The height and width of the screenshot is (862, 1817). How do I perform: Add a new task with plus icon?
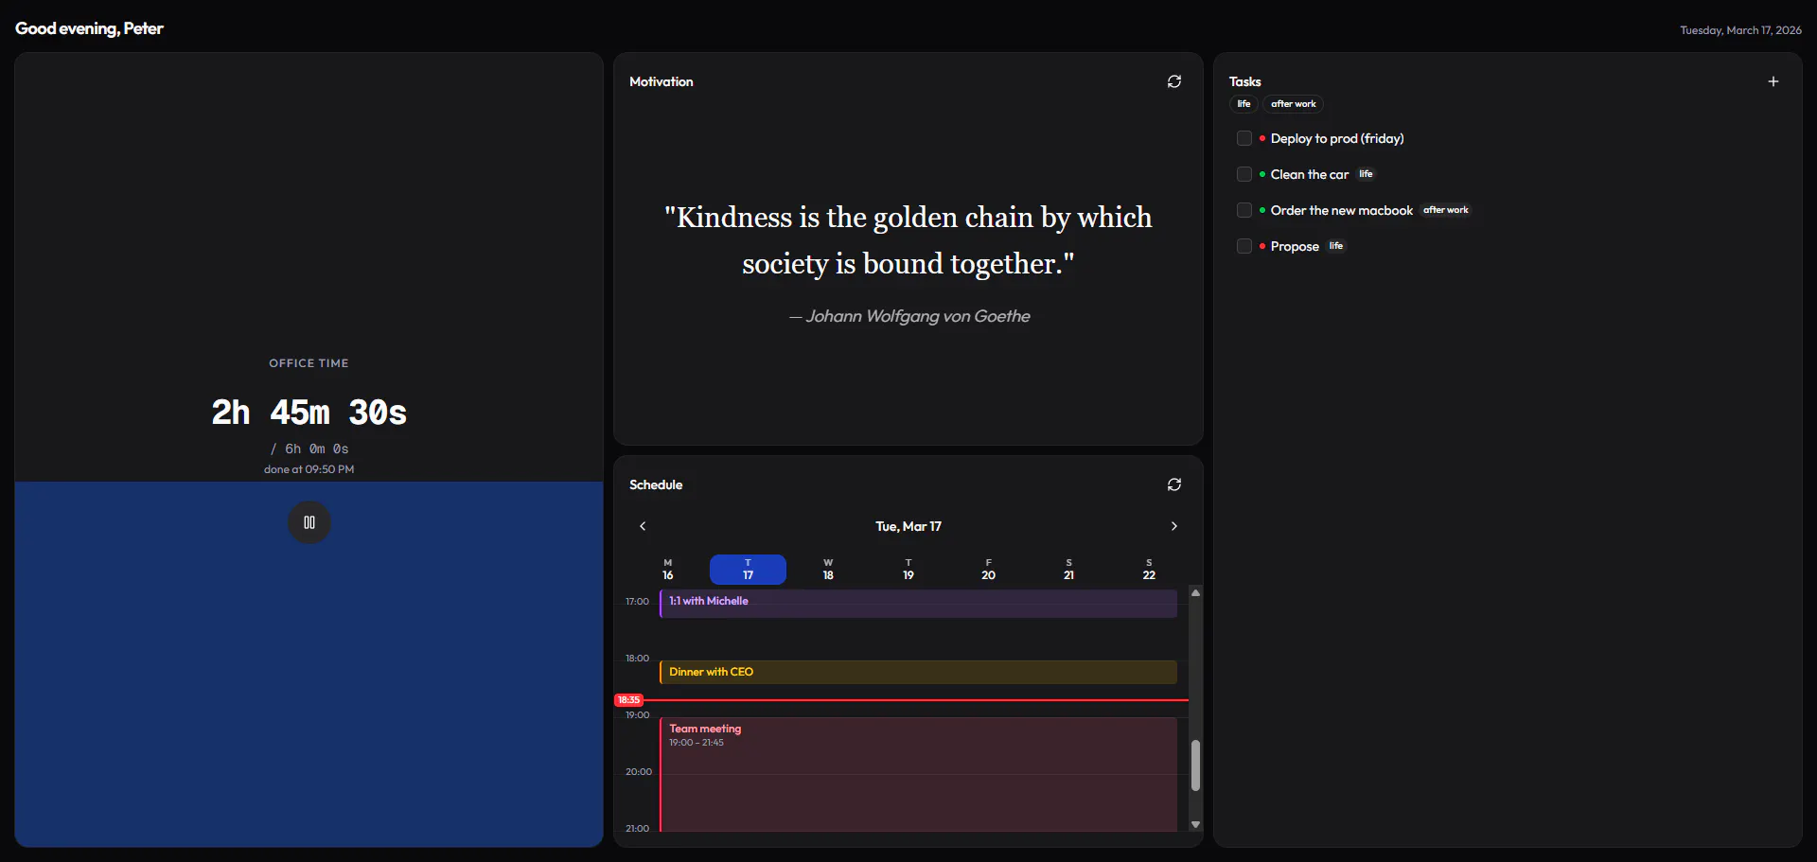(1773, 81)
